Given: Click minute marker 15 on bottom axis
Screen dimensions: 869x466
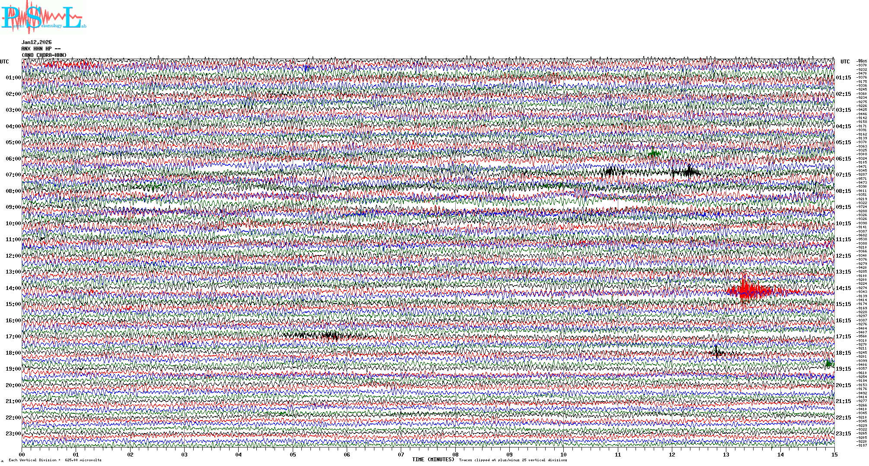Looking at the screenshot, I should (834, 455).
